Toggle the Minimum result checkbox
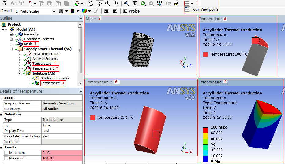 (x=6, y=153)
